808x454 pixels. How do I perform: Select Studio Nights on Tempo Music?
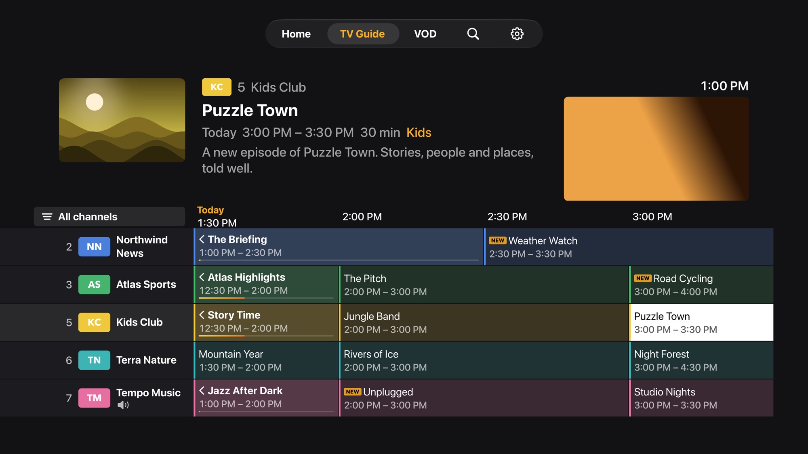[x=701, y=398]
